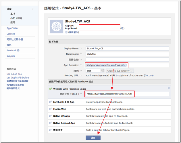Image resolution: width=181 pixels, height=143 pixels.
Task: Click the Namespace help [?] icon
Action: point(81,54)
